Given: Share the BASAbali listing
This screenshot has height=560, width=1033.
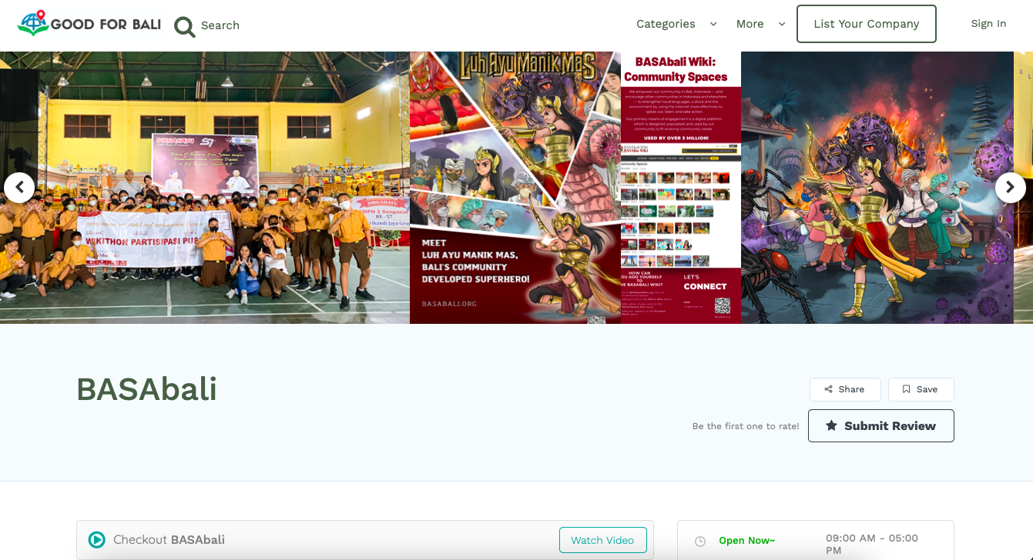Looking at the screenshot, I should pos(845,389).
